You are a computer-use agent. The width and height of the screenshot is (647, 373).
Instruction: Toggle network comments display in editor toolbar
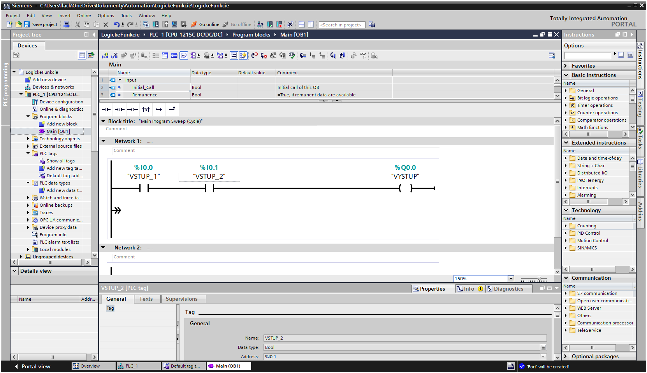click(184, 56)
